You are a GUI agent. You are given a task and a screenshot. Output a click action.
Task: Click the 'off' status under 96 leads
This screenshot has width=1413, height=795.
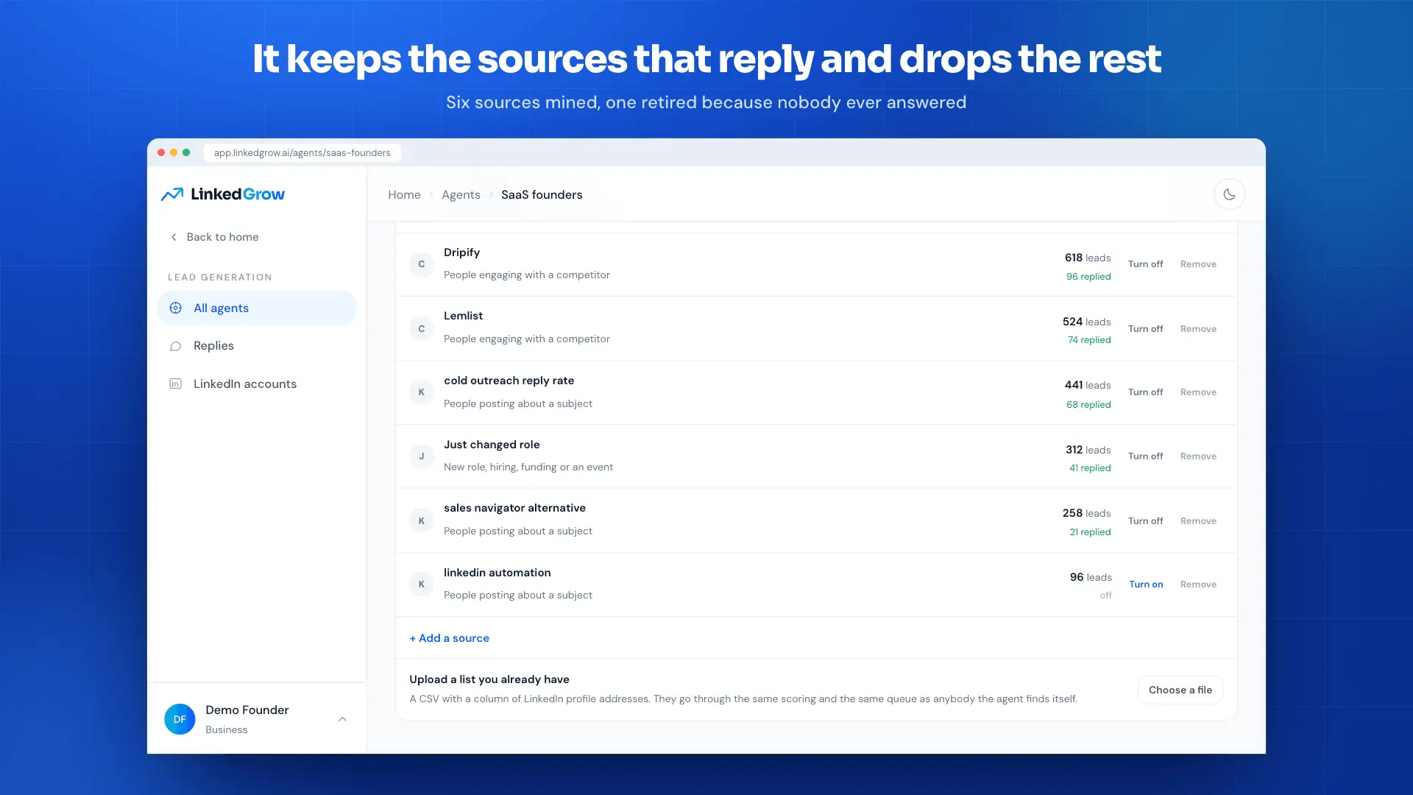(1105, 596)
